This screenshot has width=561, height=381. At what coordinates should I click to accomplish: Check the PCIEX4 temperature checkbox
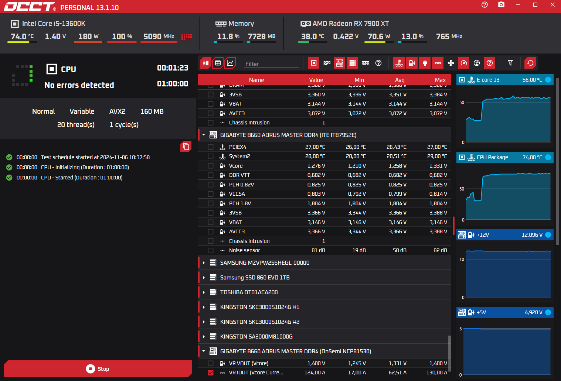[211, 147]
